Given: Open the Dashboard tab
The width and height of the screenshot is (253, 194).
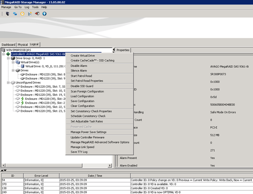Looking at the screenshot, I should click(8, 45).
